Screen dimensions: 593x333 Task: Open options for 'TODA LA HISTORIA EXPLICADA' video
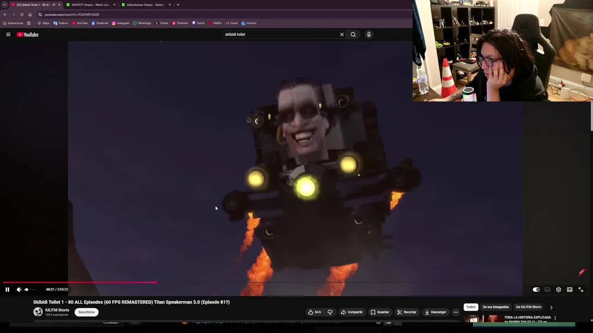pyautogui.click(x=555, y=318)
